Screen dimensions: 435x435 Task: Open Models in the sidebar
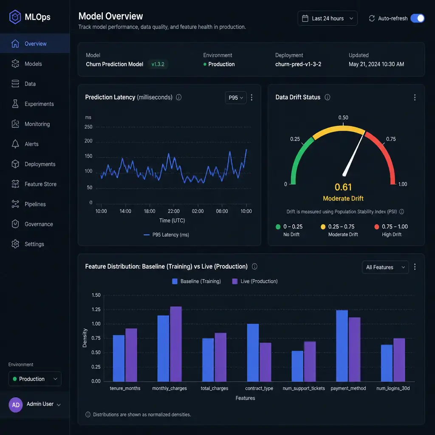pyautogui.click(x=35, y=64)
